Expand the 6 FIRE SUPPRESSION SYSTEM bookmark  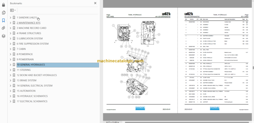pyautogui.click(x=11, y=44)
